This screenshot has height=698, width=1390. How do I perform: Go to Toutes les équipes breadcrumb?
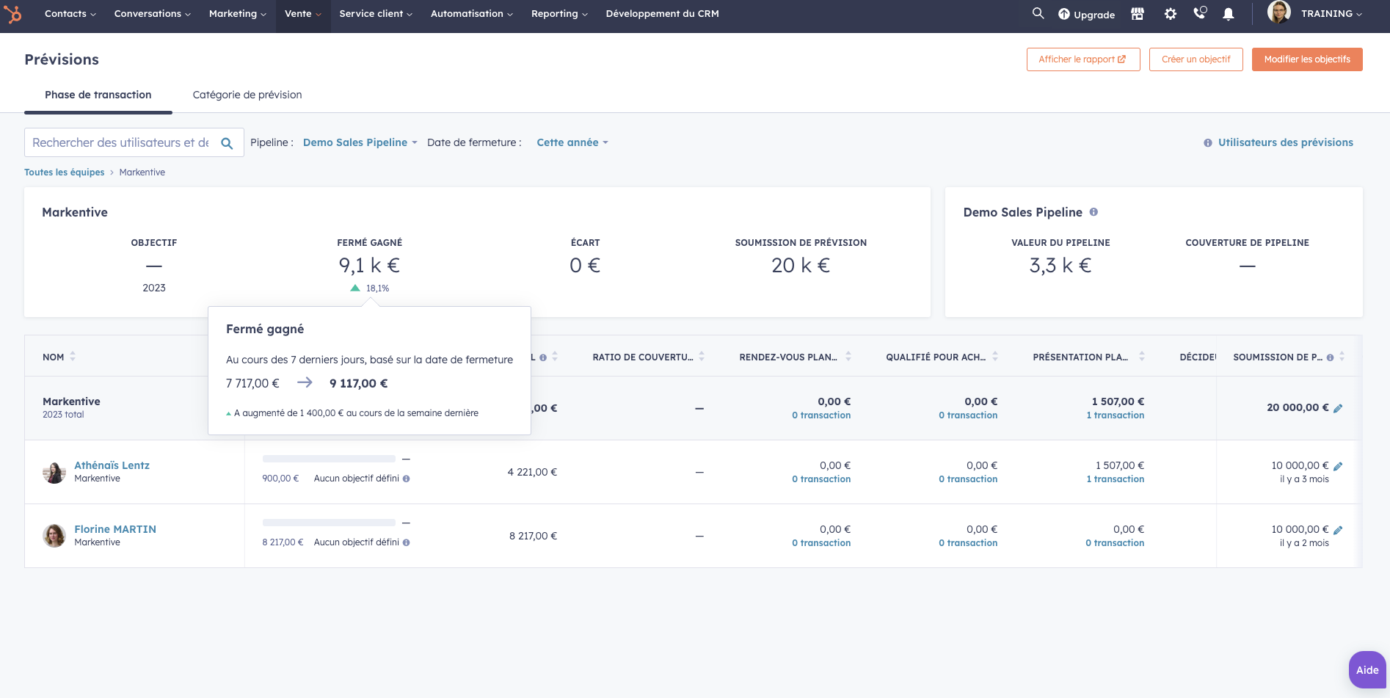(x=65, y=172)
